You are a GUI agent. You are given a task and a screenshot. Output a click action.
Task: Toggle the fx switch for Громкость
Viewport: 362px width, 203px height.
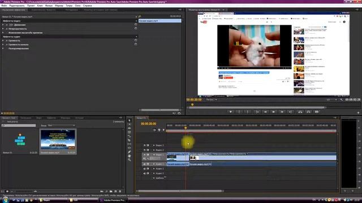(x=7, y=41)
